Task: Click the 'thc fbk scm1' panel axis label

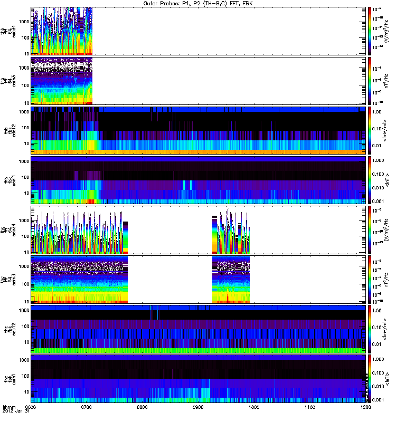Action: [x=10, y=379]
